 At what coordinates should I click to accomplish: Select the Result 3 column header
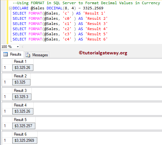click(22, 91)
